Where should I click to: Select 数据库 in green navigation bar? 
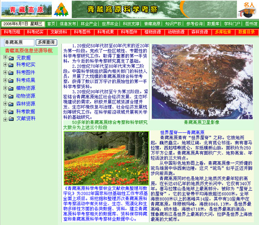213,24
